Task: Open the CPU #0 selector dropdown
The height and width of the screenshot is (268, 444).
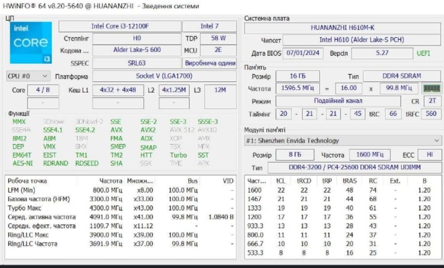Action: (28, 76)
